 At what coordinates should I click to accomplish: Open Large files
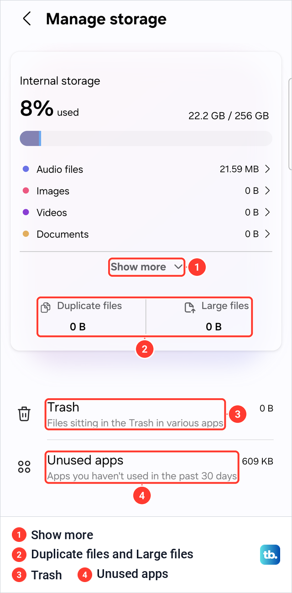[x=199, y=317]
